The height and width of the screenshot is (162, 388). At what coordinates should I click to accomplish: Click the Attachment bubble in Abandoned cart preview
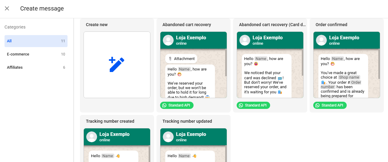pos(181,59)
